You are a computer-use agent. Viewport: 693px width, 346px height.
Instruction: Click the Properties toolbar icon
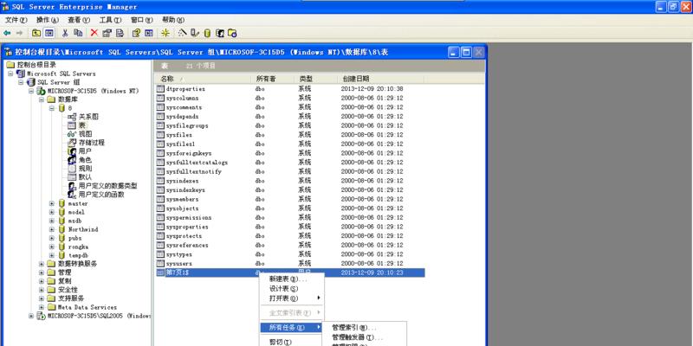click(107, 33)
